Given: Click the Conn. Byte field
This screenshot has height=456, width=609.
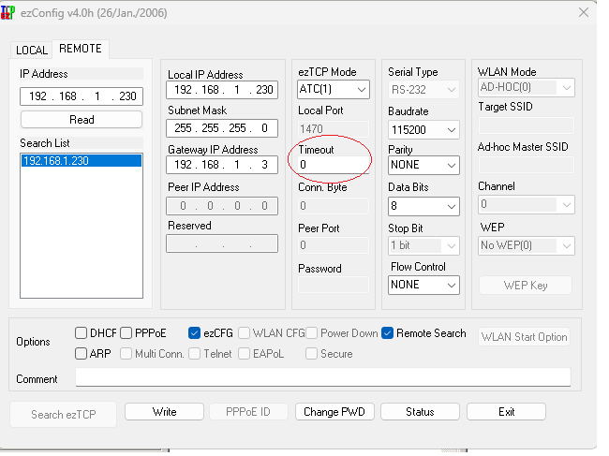Looking at the screenshot, I should tap(334, 206).
